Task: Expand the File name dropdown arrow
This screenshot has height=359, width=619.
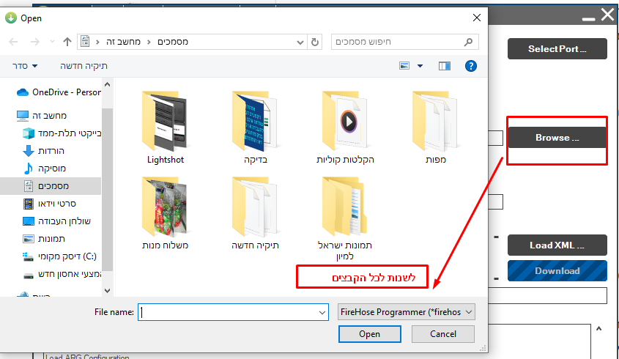Action: tap(322, 312)
